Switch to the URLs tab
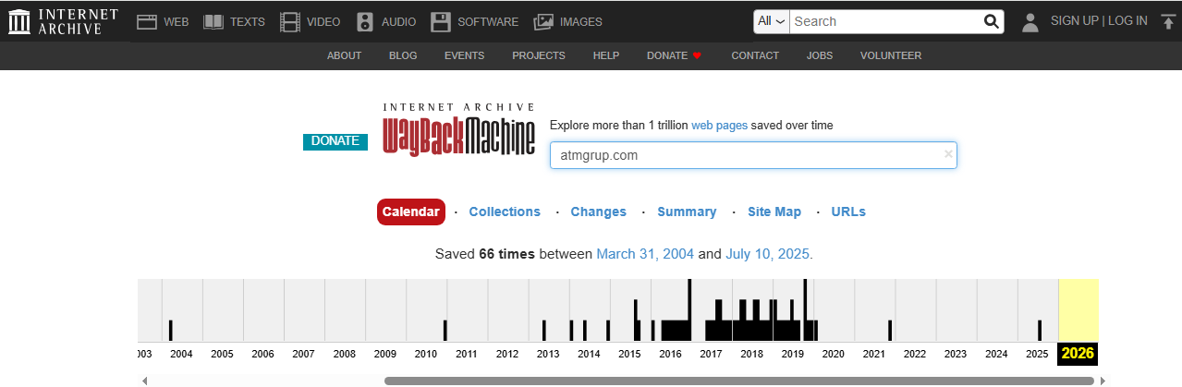1182x387 pixels. click(848, 212)
